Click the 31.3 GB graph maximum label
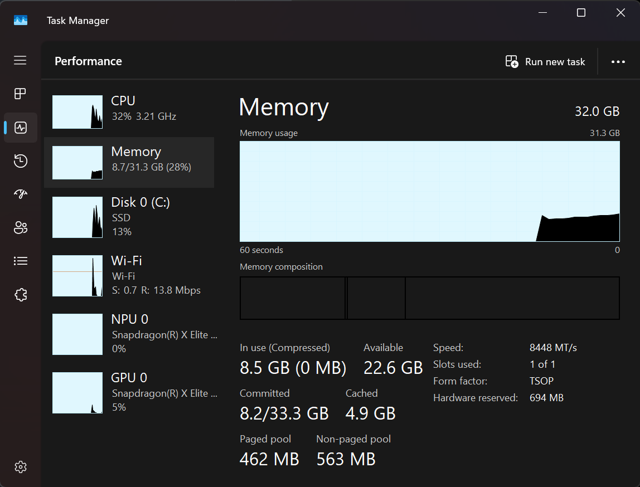Viewport: 640px width, 487px height. click(x=604, y=133)
